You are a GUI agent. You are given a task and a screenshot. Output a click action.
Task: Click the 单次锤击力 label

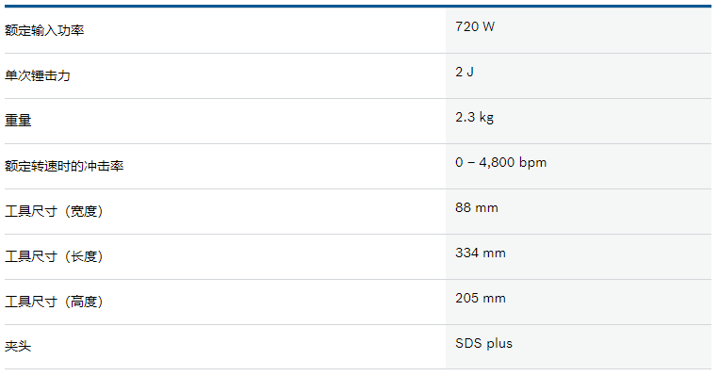[x=38, y=75]
